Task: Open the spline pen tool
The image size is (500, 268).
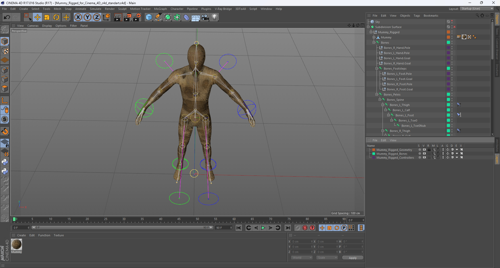Action: point(158,17)
